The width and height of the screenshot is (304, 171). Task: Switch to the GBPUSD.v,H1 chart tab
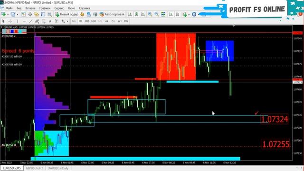tap(34, 168)
